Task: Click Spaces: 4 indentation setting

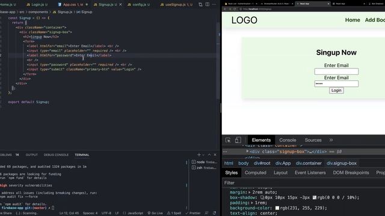Action: point(90,213)
